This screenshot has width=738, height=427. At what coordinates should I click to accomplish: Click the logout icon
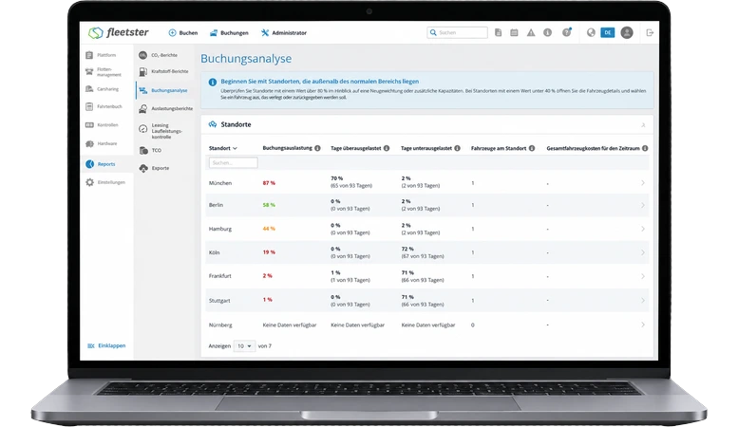pos(650,32)
